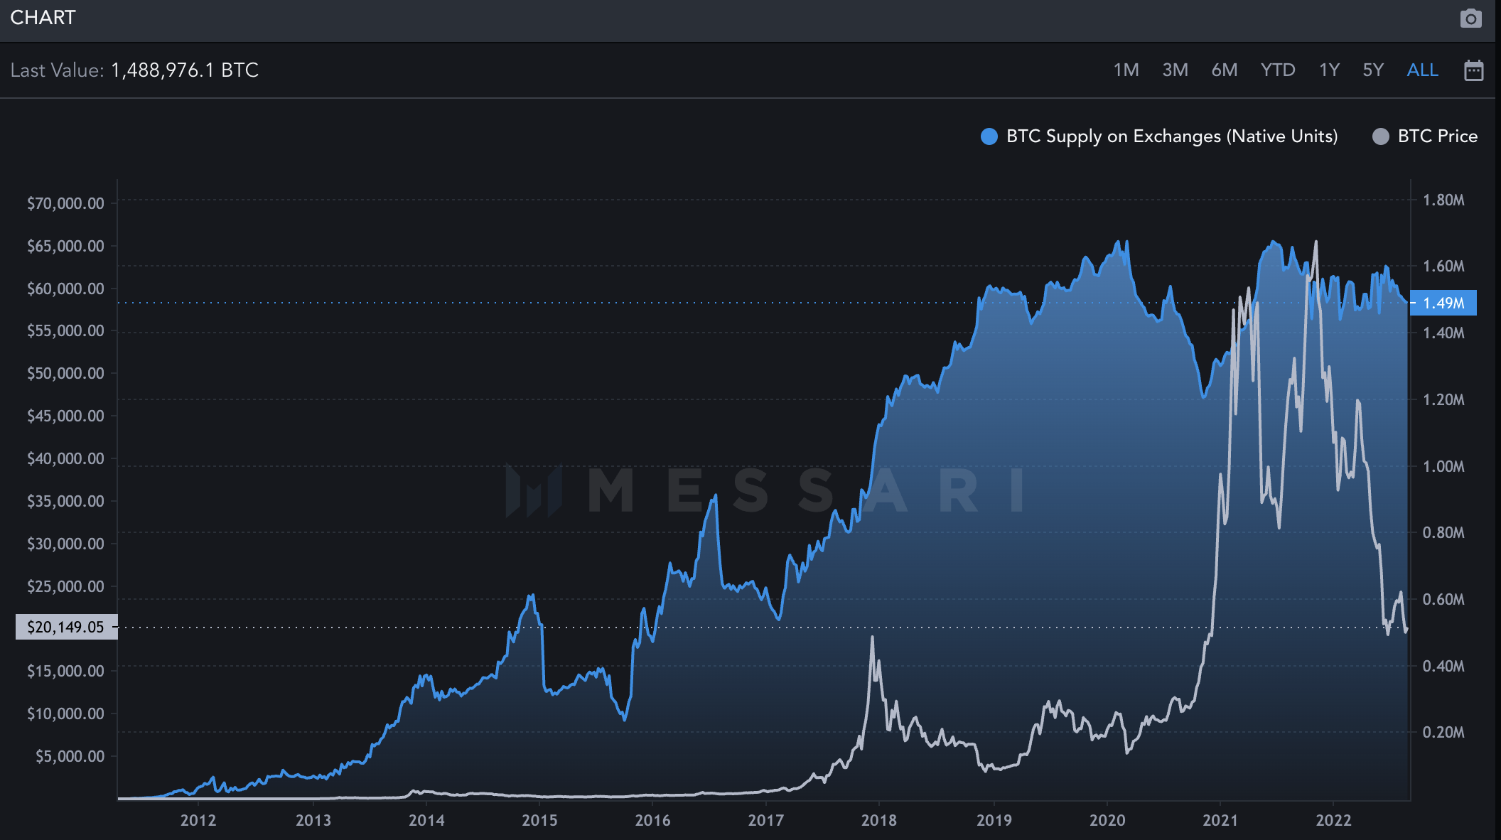Click the 1.60M supply axis label
This screenshot has width=1501, height=840.
pyautogui.click(x=1443, y=266)
